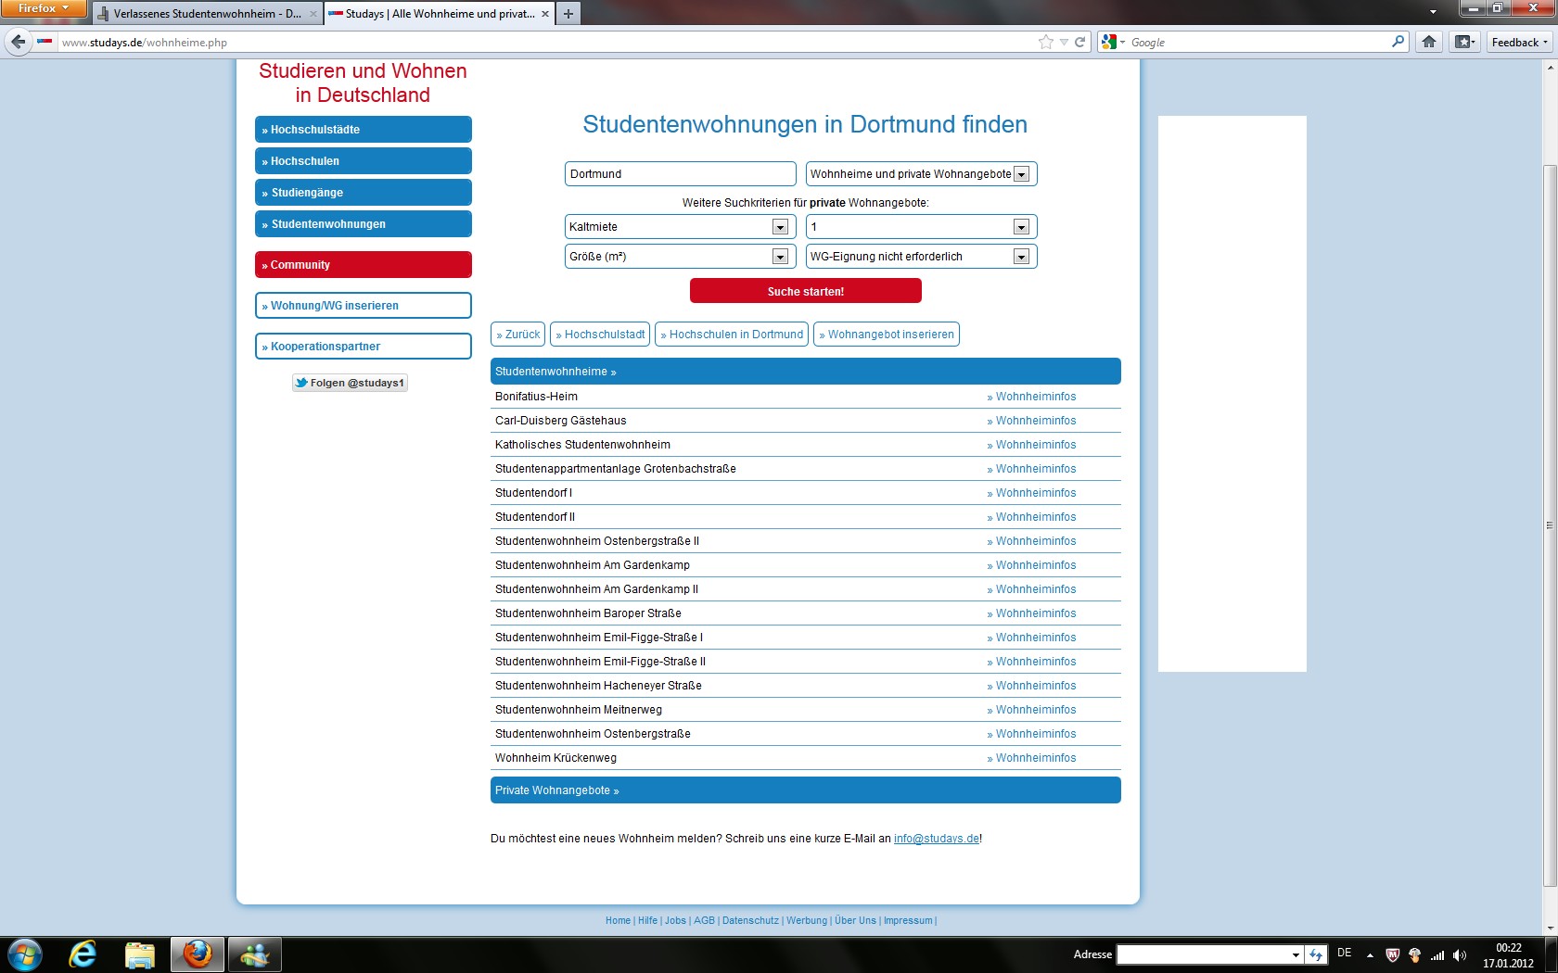Reload the page using refresh icon
The image size is (1558, 973).
point(1079,42)
